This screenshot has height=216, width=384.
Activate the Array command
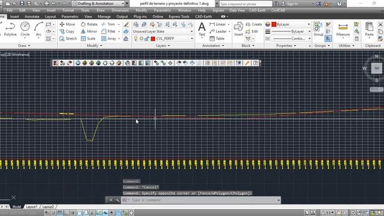point(109,38)
